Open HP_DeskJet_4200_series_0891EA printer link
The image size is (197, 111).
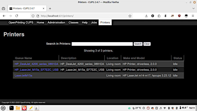point(36,64)
